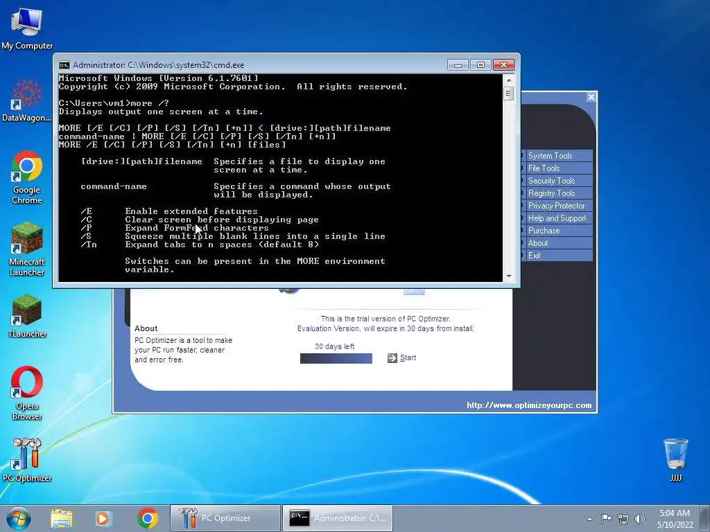The width and height of the screenshot is (710, 532).
Task: Minimize the cmd.exe window
Action: [458, 65]
